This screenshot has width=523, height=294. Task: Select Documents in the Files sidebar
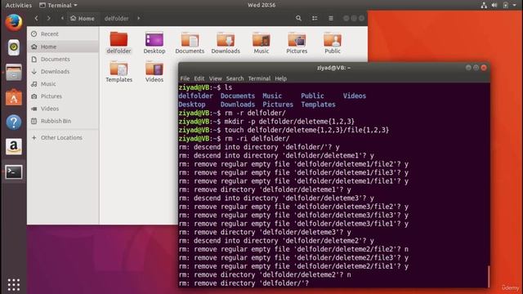click(63, 59)
